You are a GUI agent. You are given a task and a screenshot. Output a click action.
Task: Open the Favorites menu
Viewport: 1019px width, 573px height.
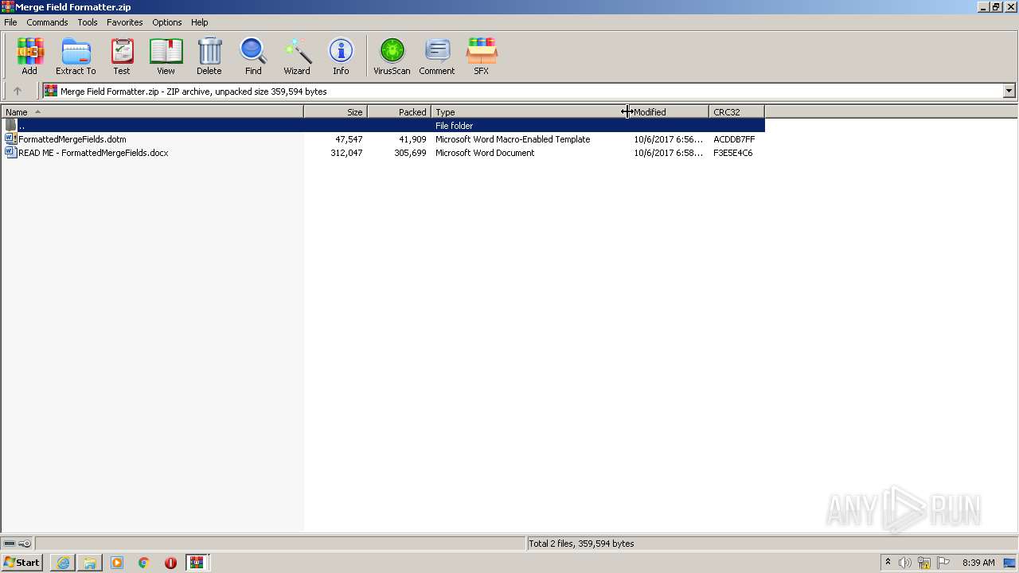(125, 22)
